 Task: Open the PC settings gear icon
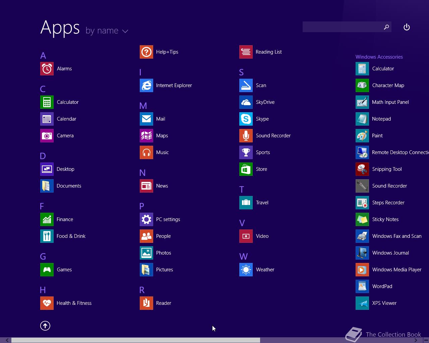click(x=146, y=219)
